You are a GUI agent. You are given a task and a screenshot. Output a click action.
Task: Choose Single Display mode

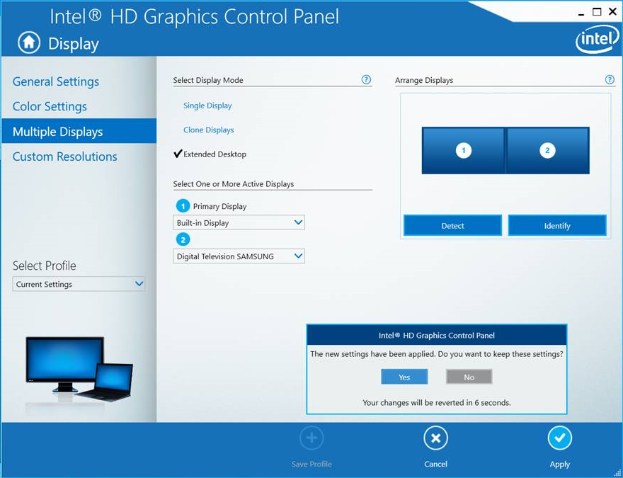click(207, 106)
